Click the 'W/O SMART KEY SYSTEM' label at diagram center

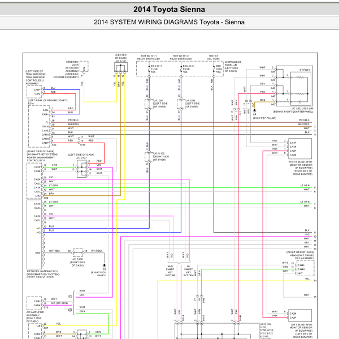click(170, 271)
